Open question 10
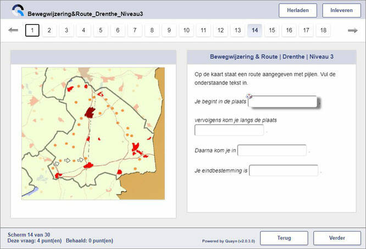The image size is (366, 249). [186, 30]
